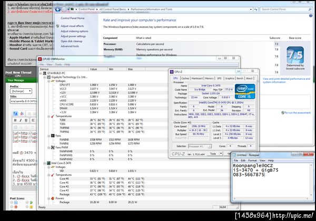Switch to the Mainboard tab in CPU-Z
The height and width of the screenshot is (221, 316).
coord(197,78)
